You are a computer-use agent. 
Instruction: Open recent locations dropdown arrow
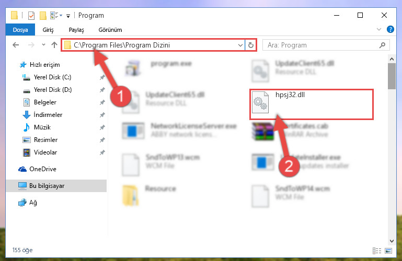[x=43, y=45]
